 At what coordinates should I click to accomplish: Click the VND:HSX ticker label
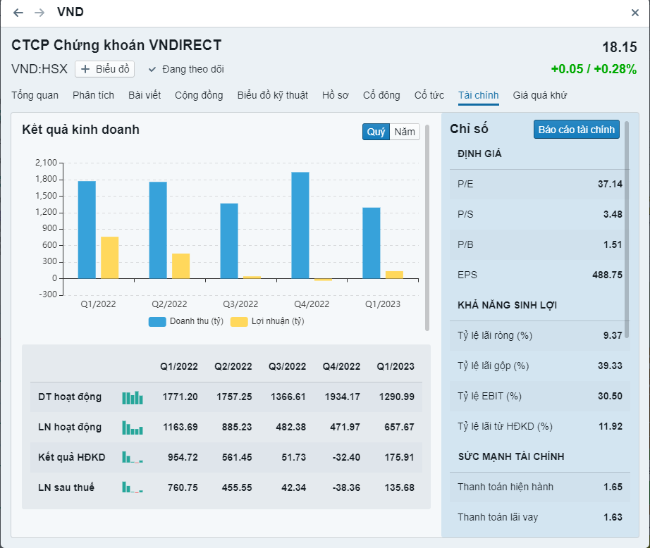click(x=39, y=69)
